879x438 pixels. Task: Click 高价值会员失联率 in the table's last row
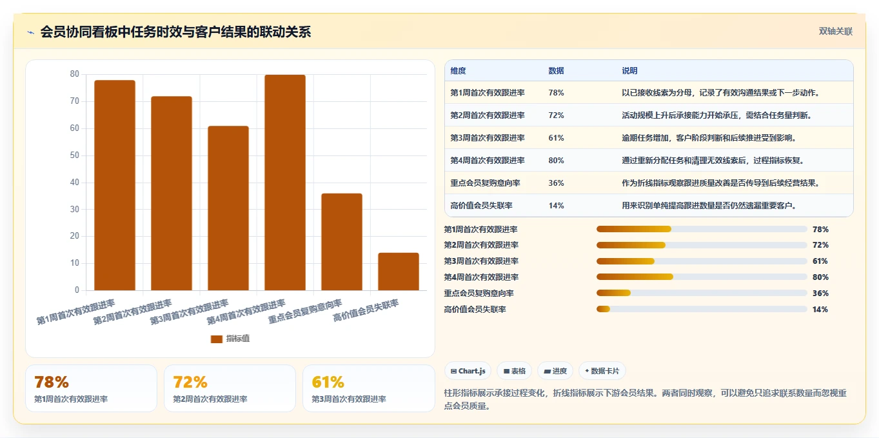tap(482, 206)
